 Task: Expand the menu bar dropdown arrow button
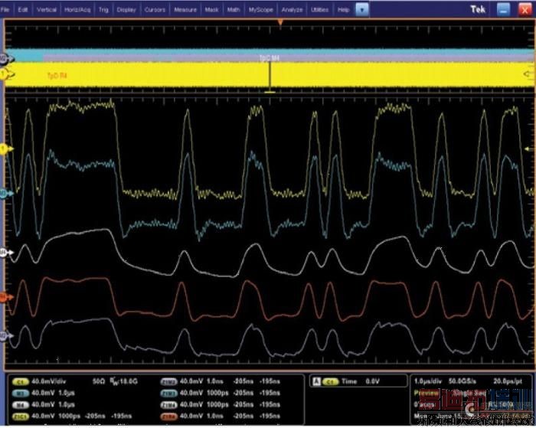click(362, 10)
